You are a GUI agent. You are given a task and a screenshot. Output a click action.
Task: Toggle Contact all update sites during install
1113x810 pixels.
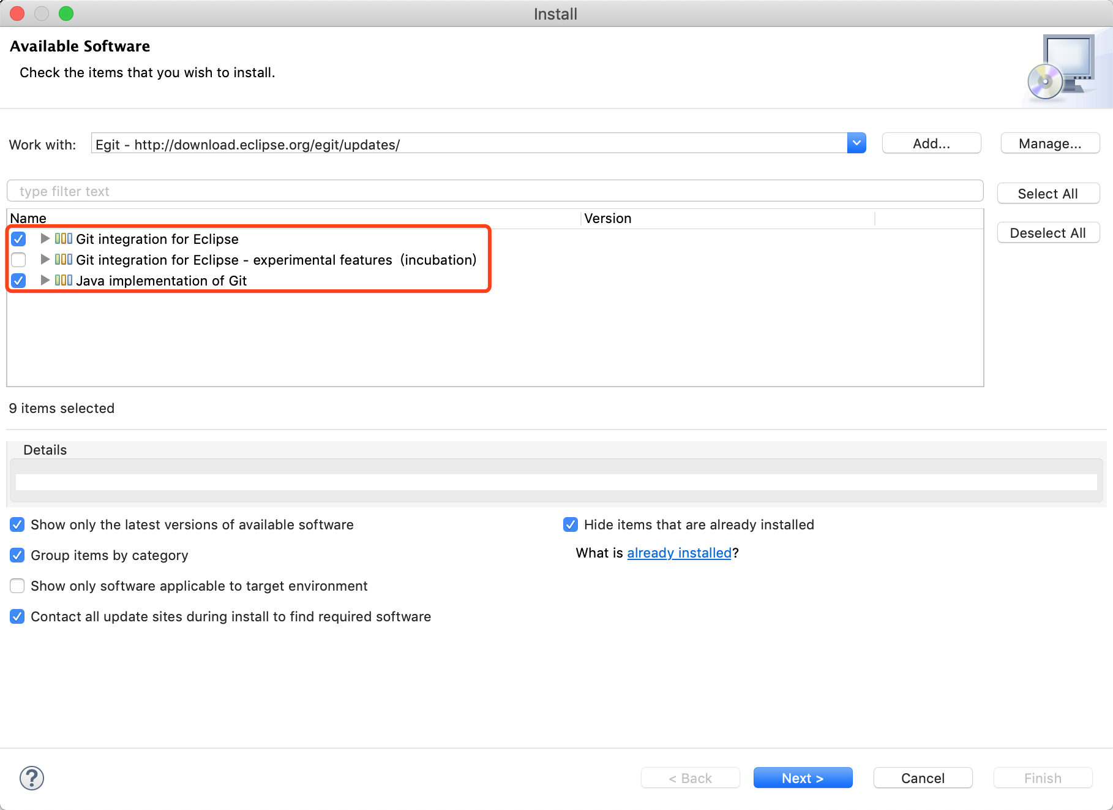coord(17,616)
